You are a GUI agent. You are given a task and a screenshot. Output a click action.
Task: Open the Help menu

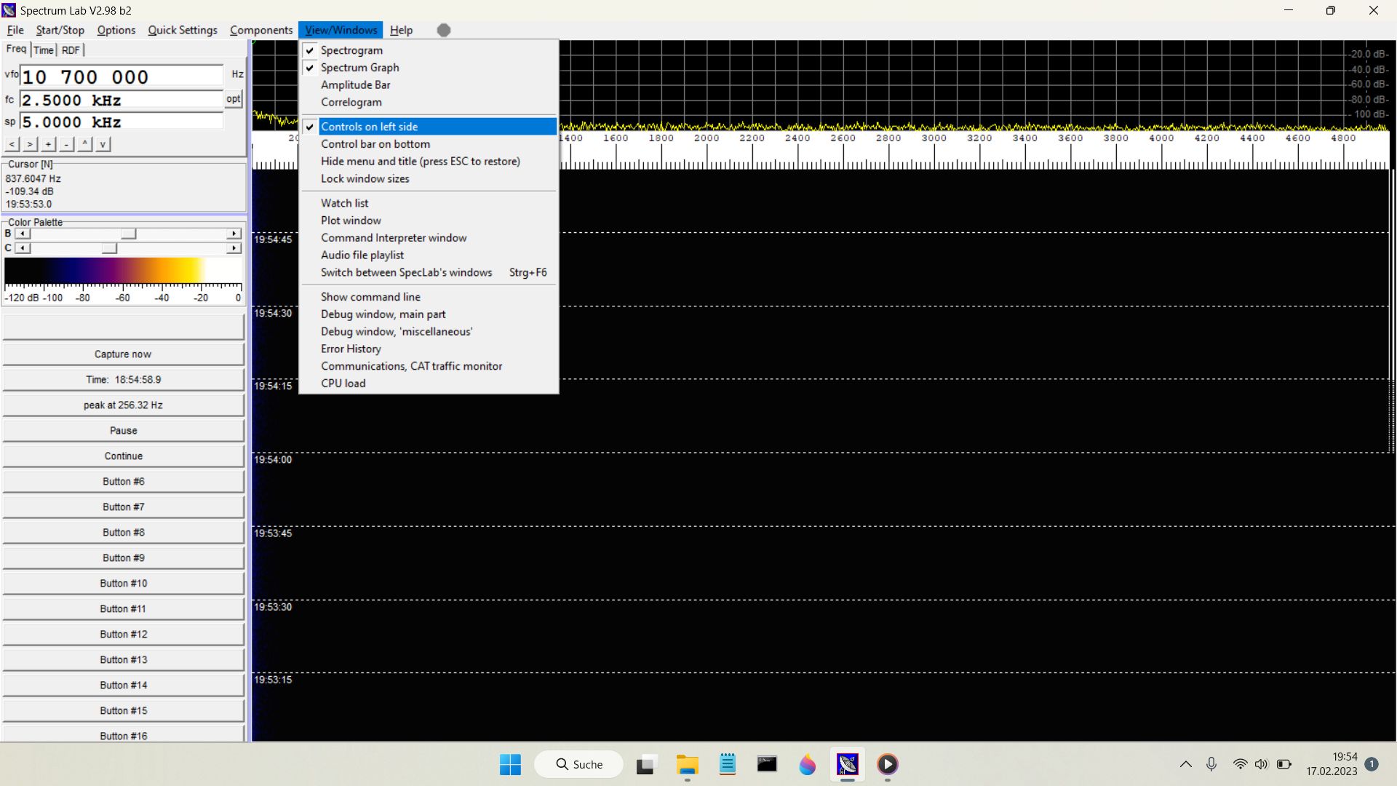(x=401, y=30)
